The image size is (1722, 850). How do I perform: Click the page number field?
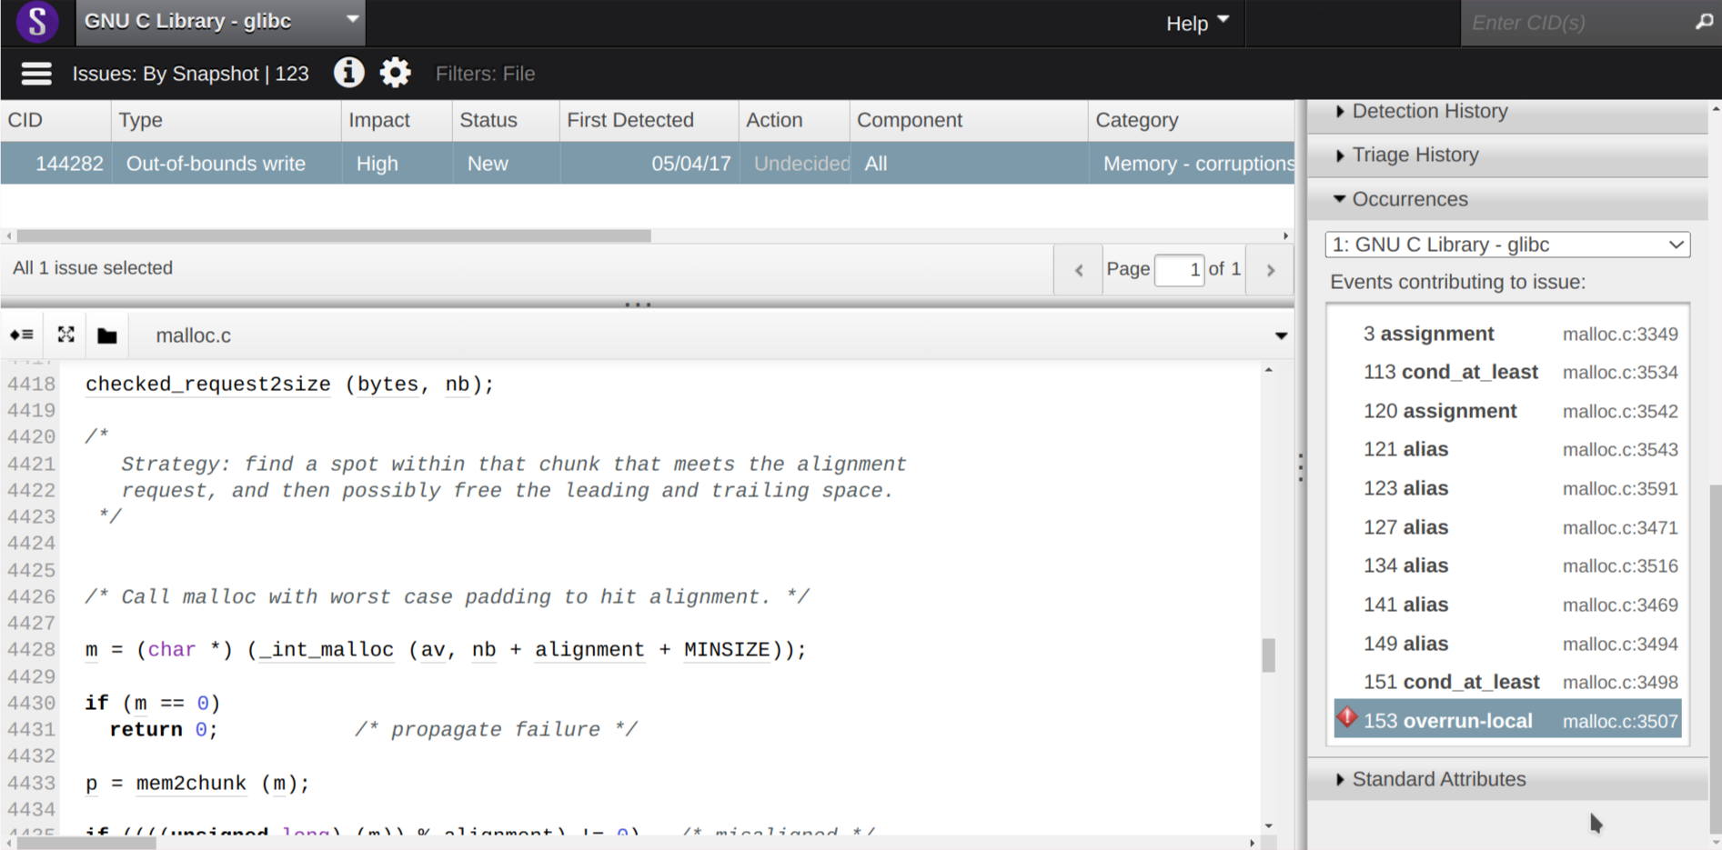pos(1179,270)
